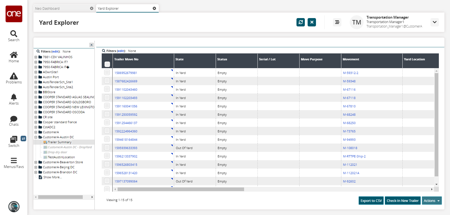Check the box for trailer 1586952679981
This screenshot has height=215, width=450.
coord(107,73)
